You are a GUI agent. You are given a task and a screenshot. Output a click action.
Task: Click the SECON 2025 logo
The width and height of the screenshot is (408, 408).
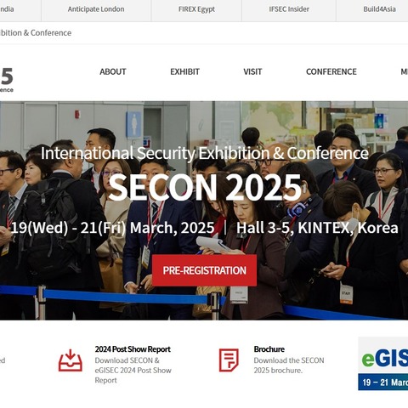[x=7, y=80]
